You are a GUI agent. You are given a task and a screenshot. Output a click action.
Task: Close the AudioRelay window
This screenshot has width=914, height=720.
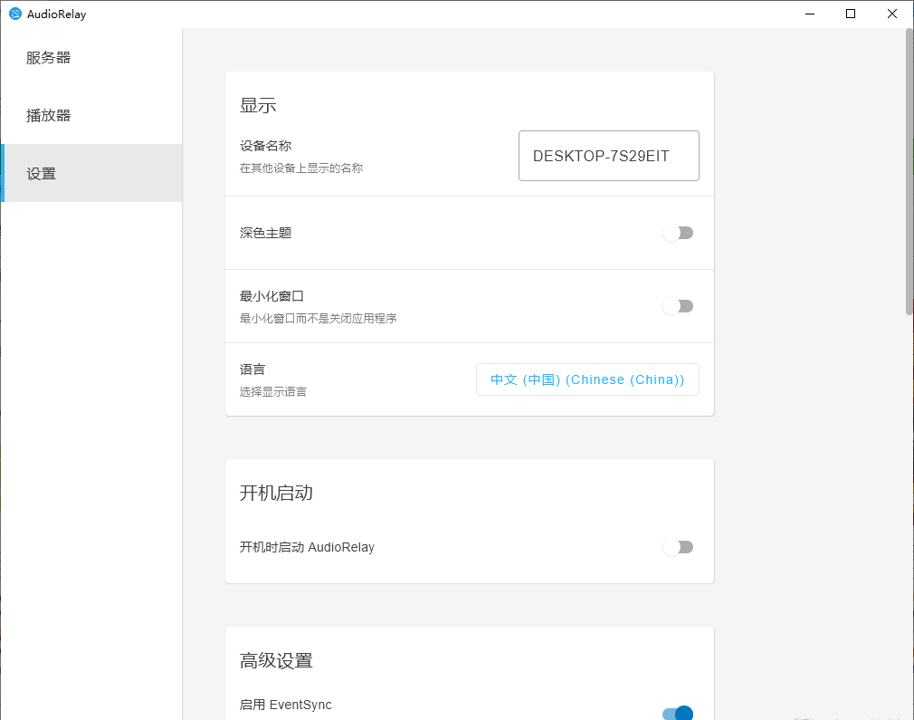892,14
